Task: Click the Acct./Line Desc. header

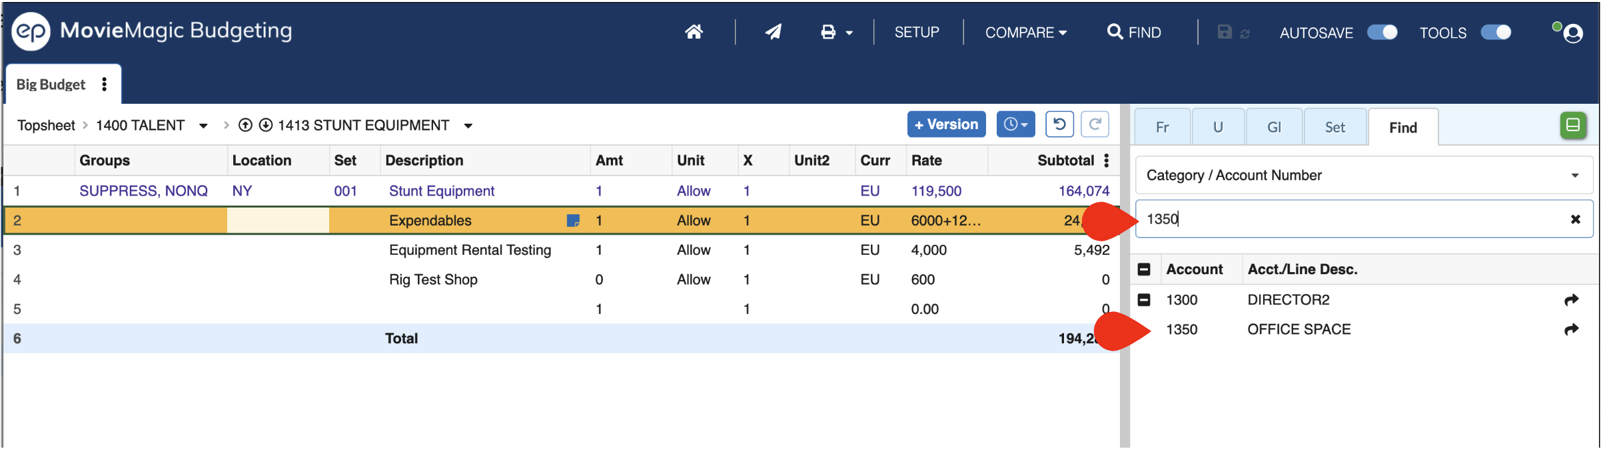Action: pyautogui.click(x=1302, y=269)
